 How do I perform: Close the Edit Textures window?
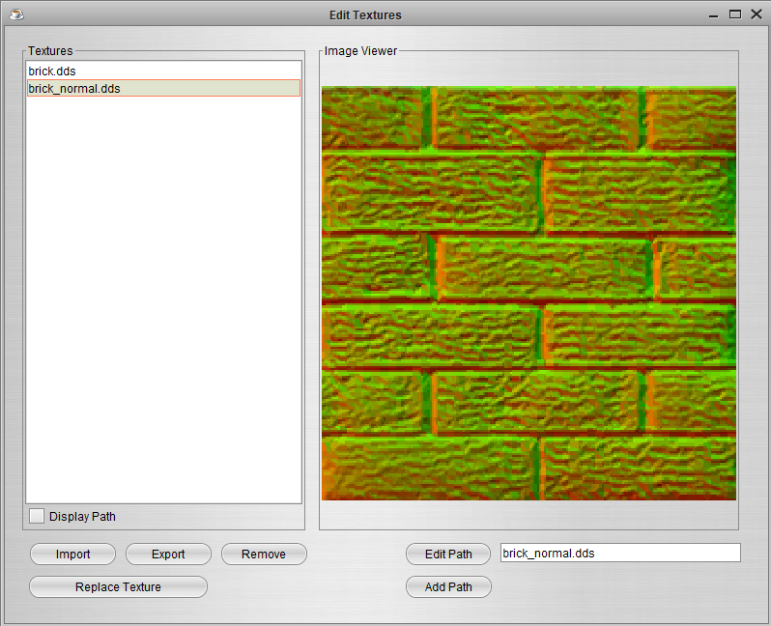[x=757, y=14]
